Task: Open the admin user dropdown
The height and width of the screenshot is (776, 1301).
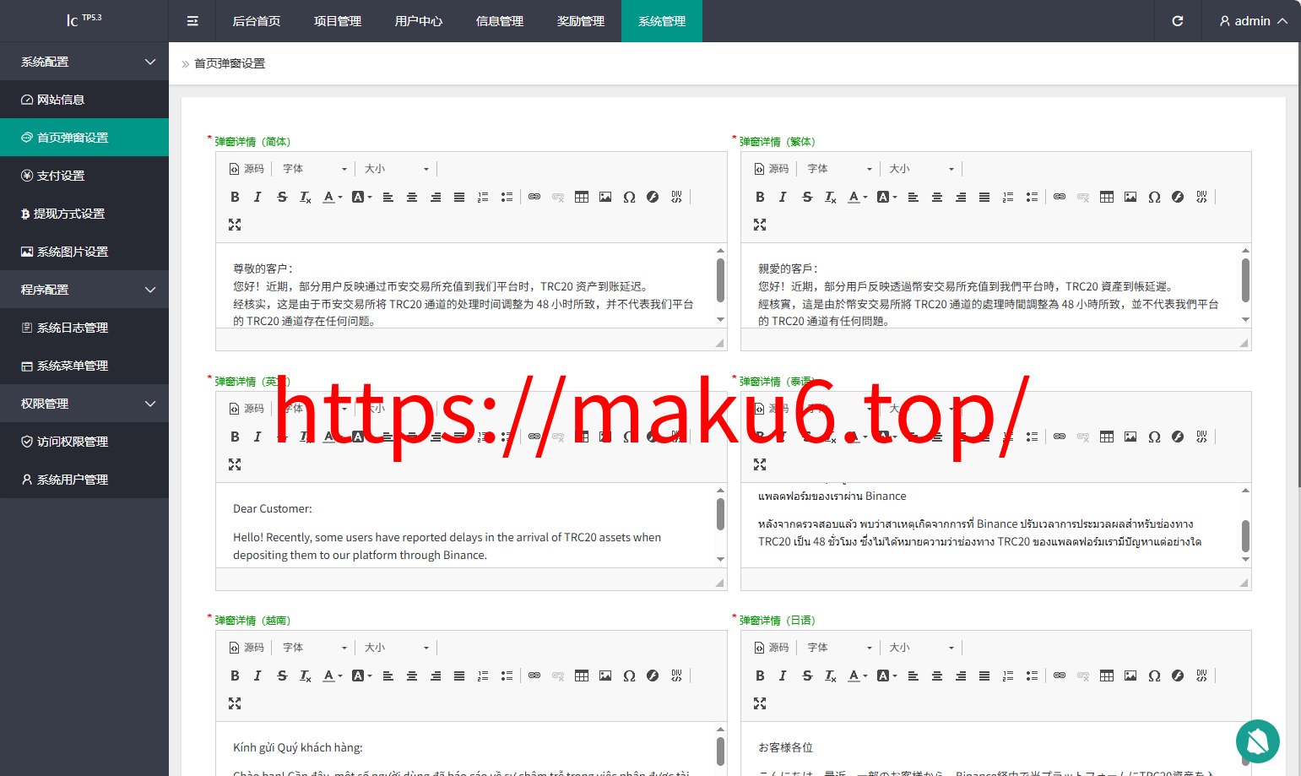Action: tap(1253, 21)
